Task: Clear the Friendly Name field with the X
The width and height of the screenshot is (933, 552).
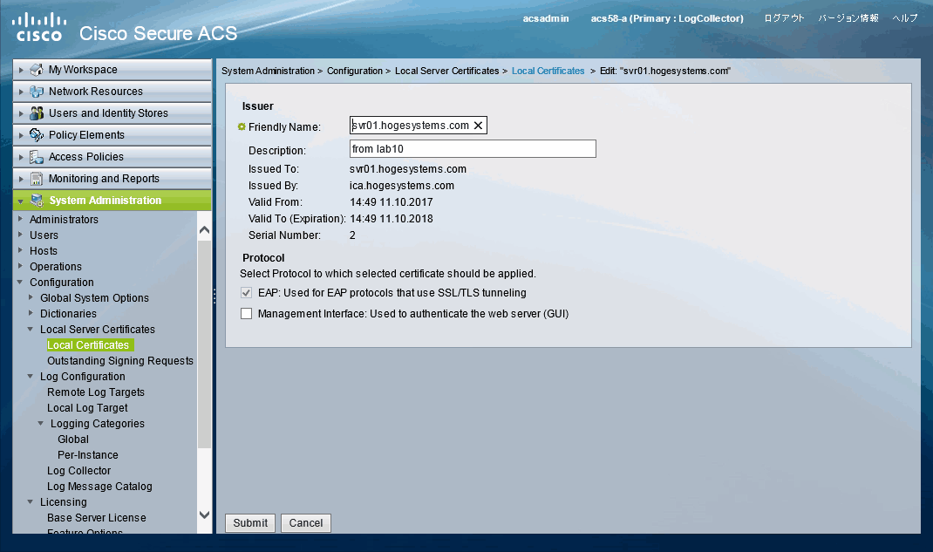Action: pos(478,125)
